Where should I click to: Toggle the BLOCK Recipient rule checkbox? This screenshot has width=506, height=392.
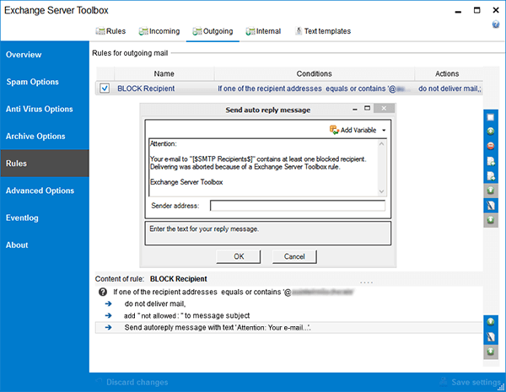105,88
